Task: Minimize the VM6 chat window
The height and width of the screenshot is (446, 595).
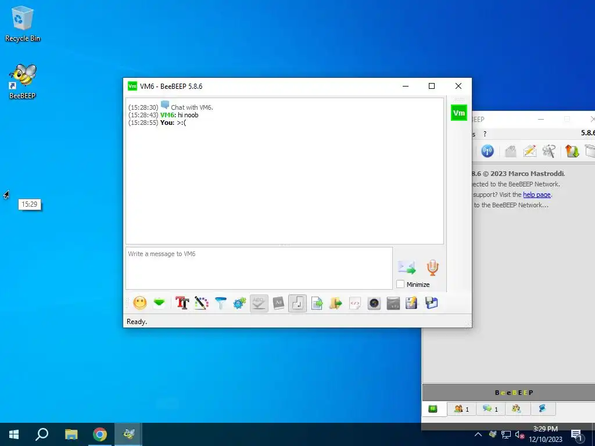Action: coord(406,86)
